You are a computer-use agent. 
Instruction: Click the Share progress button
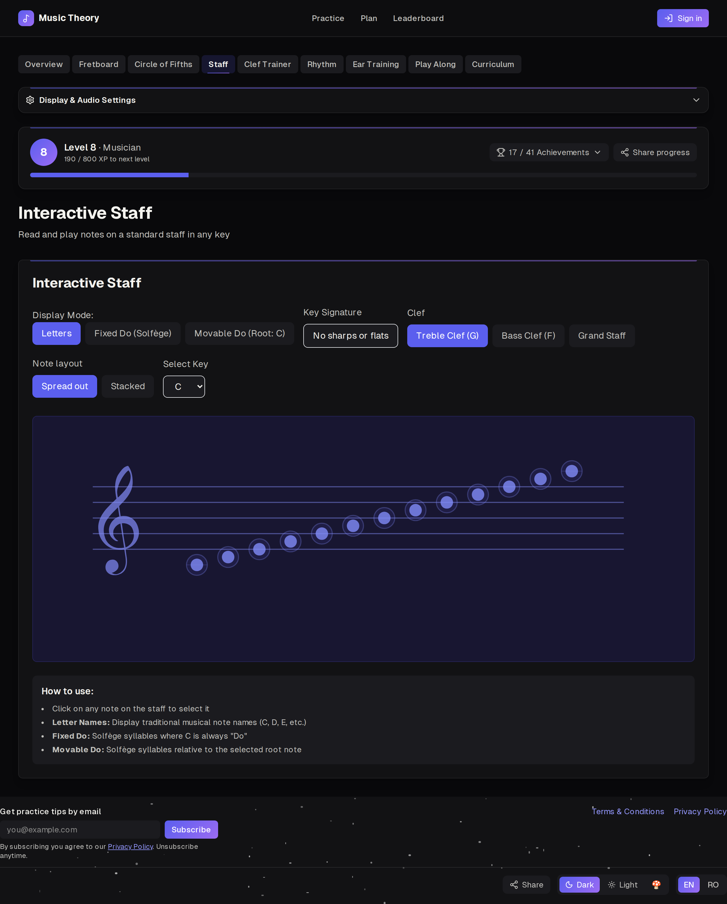click(x=655, y=152)
